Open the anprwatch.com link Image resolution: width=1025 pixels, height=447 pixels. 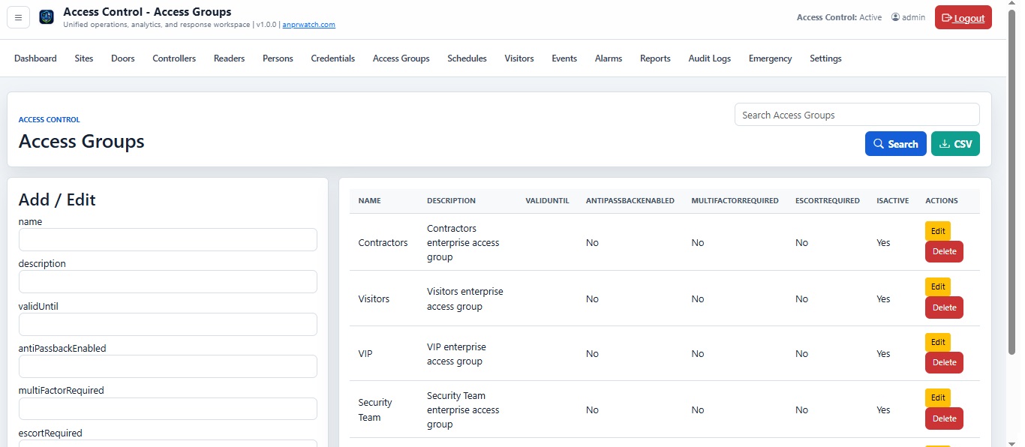(x=308, y=25)
